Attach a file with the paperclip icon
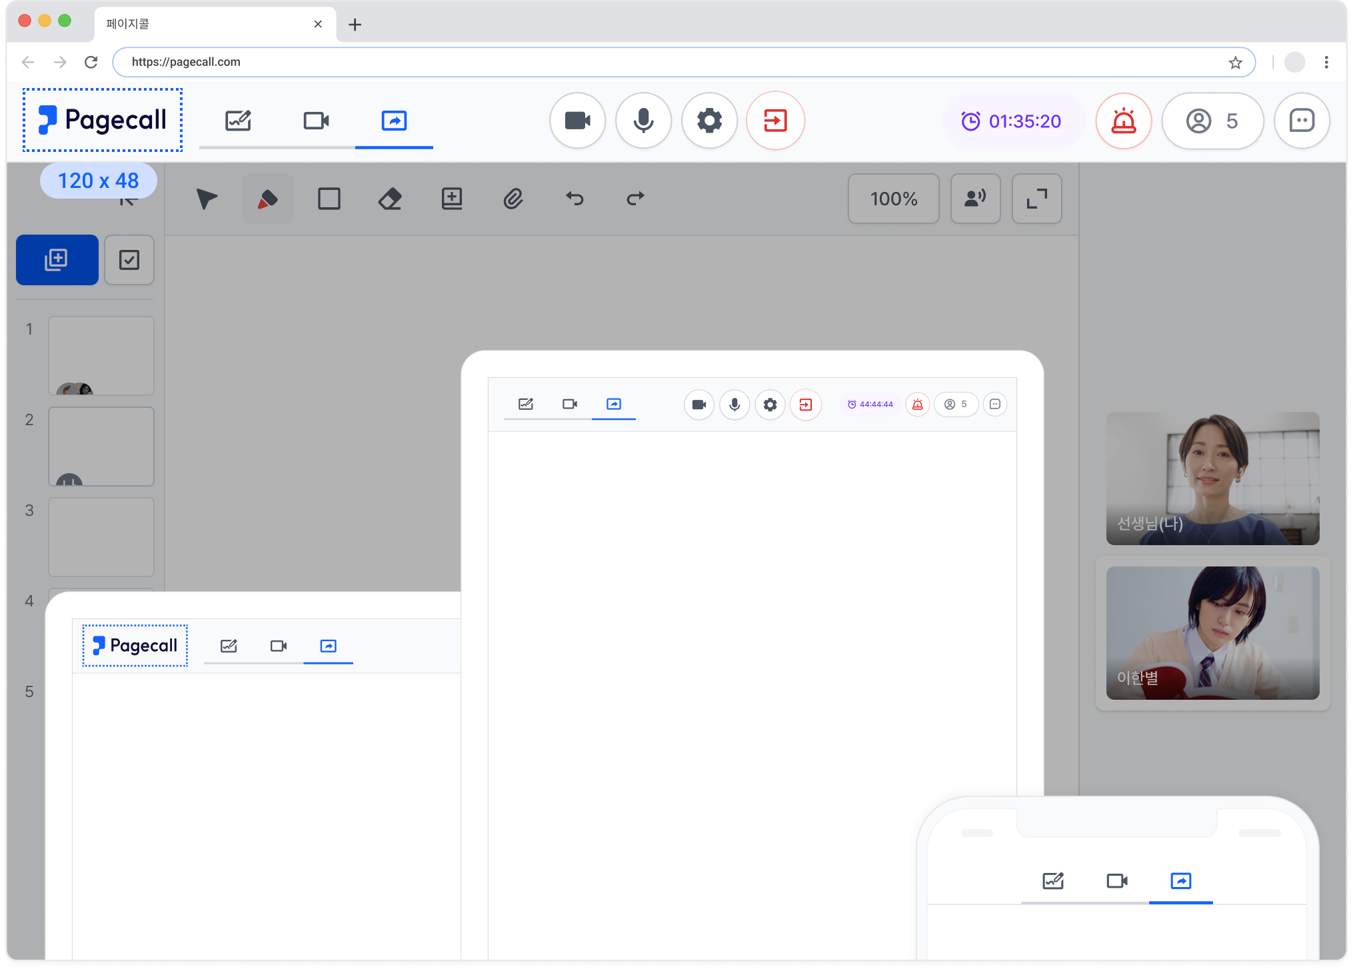Viewport: 1353px width, 971px height. coord(513,199)
